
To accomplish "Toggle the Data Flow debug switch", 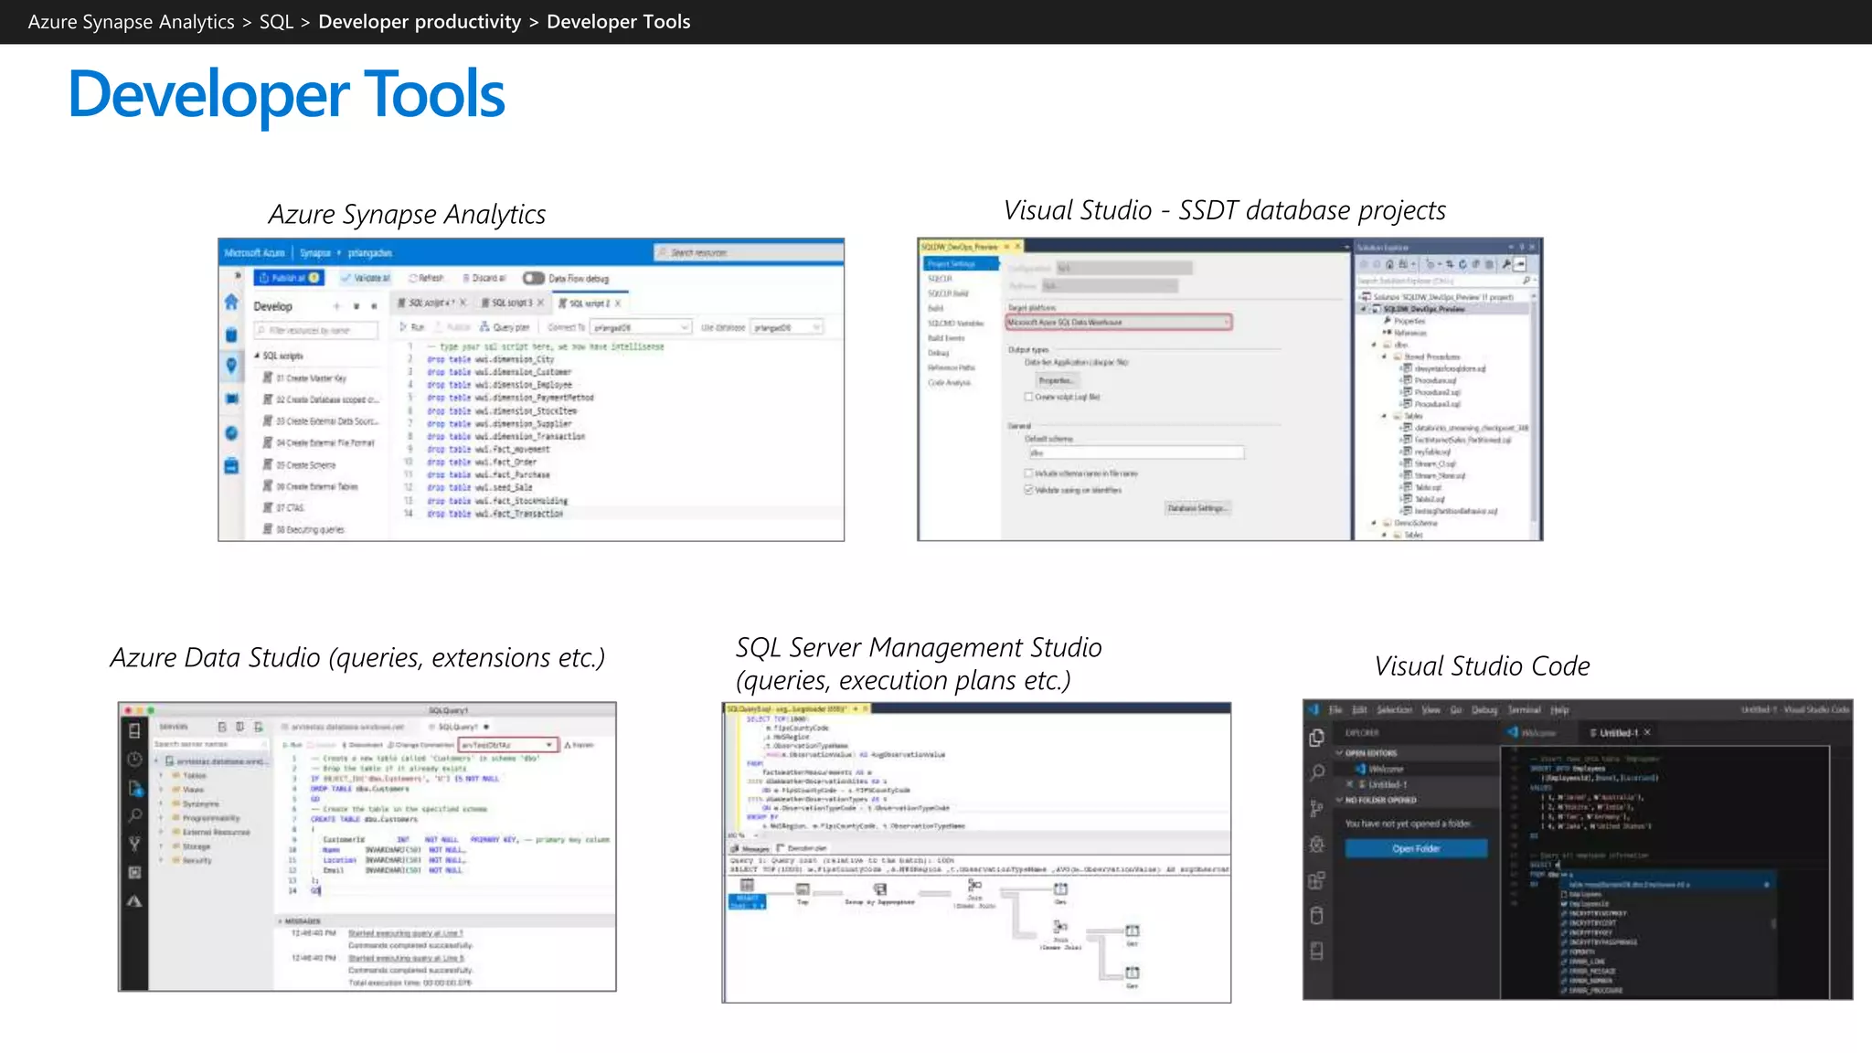I will point(533,278).
